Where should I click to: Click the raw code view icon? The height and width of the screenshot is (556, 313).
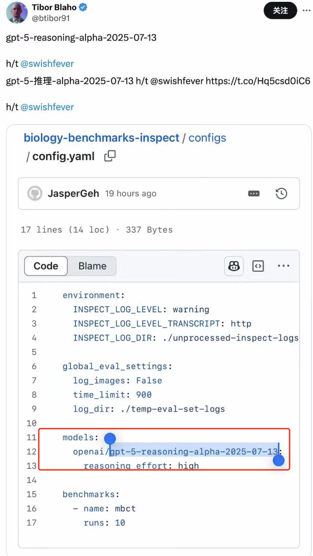(258, 266)
